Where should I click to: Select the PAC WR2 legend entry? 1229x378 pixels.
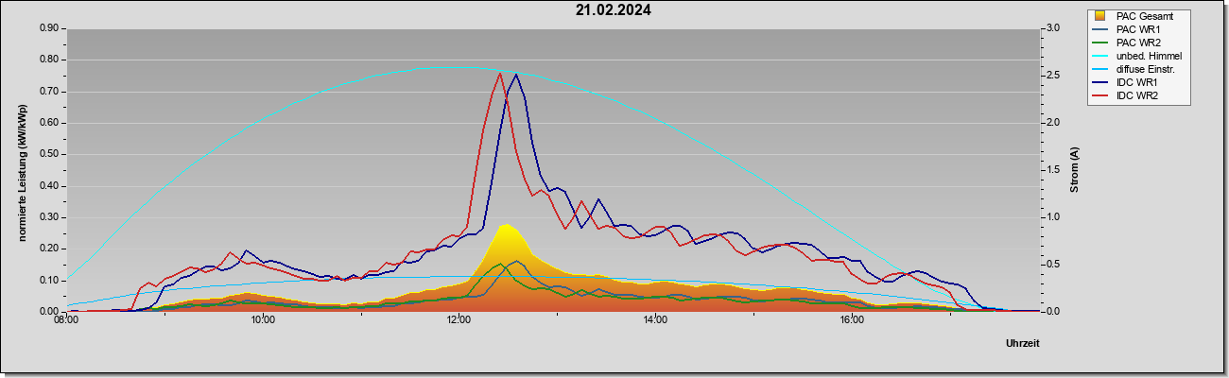[1139, 43]
